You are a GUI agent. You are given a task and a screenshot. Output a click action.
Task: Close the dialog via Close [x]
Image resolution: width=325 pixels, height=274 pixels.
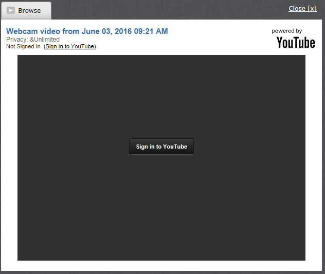point(302,9)
